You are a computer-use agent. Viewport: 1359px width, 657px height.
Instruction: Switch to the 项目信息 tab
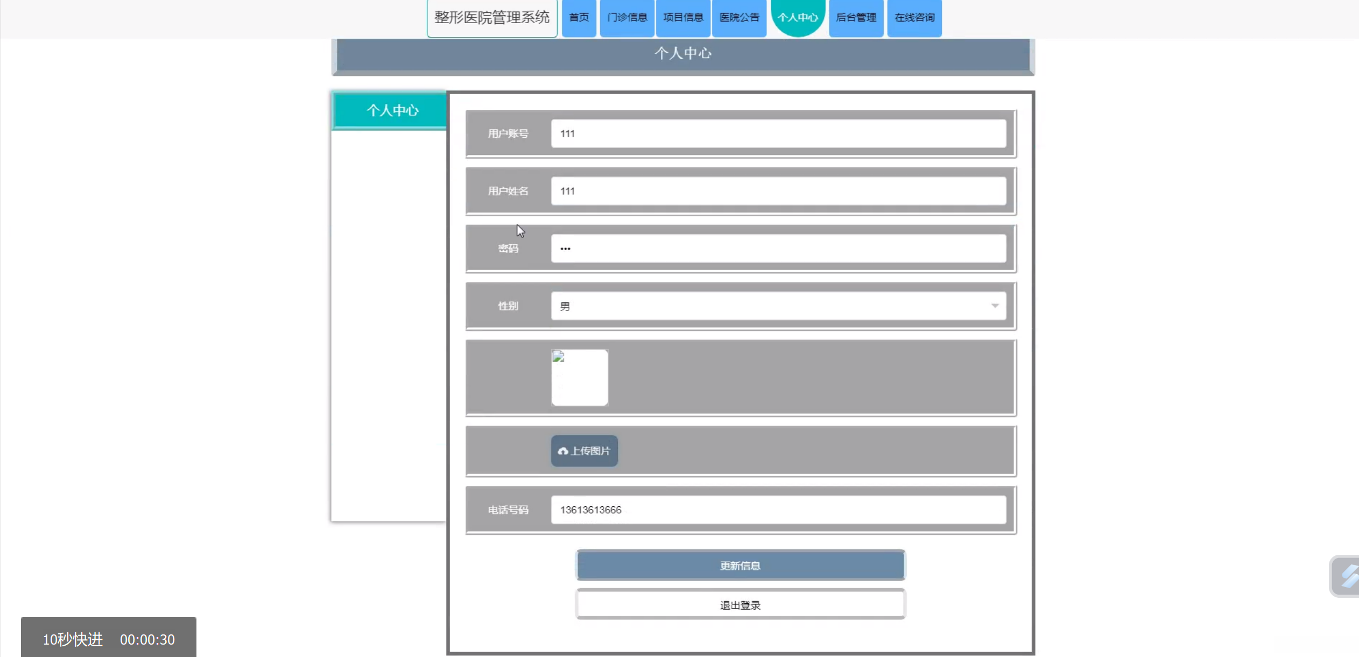[x=683, y=17]
